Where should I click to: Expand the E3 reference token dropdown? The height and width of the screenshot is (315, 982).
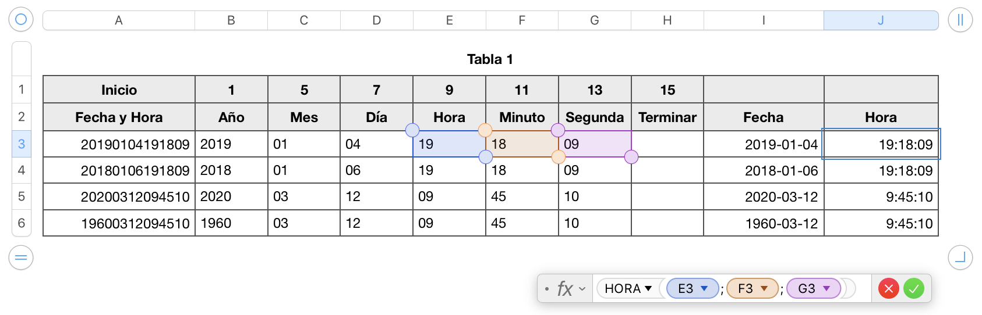click(x=704, y=288)
